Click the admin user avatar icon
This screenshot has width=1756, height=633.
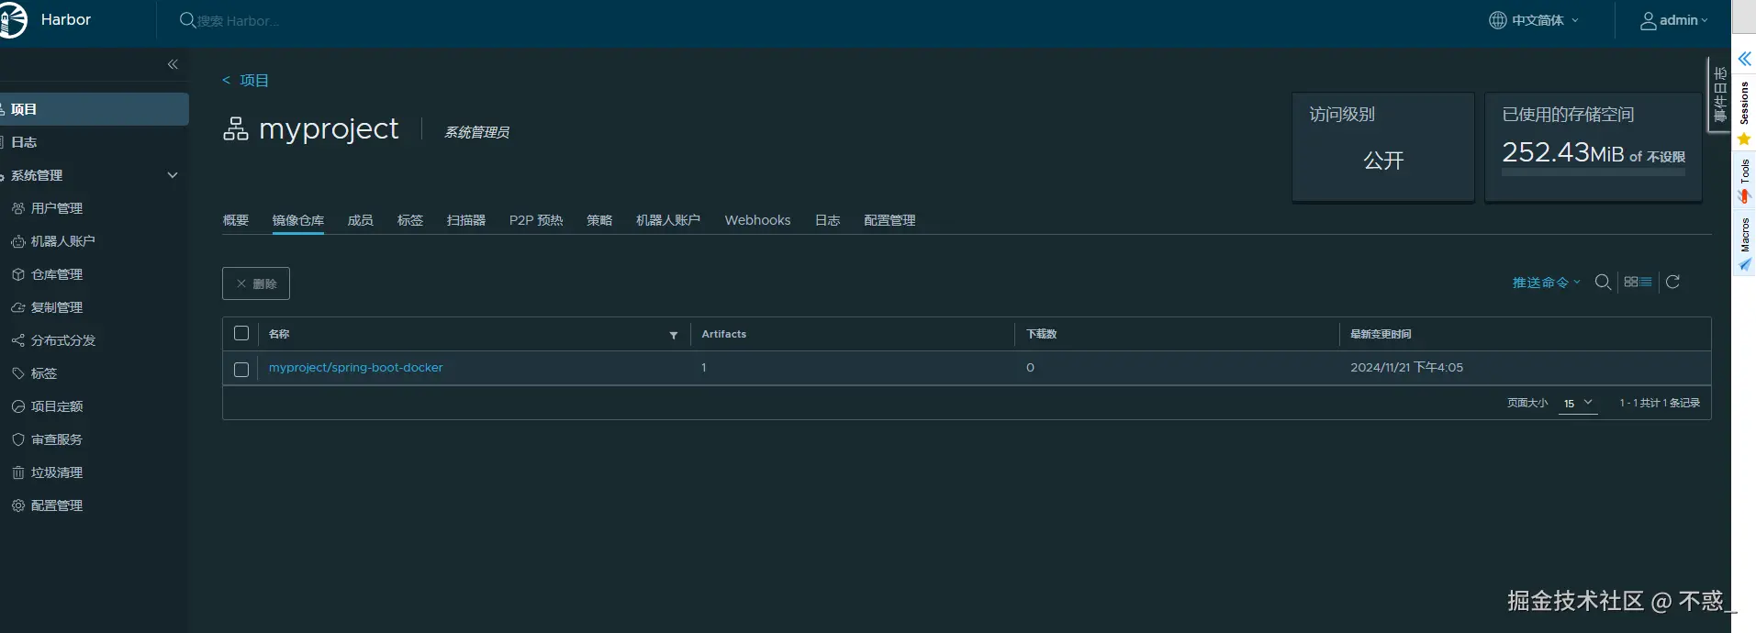[x=1649, y=20]
